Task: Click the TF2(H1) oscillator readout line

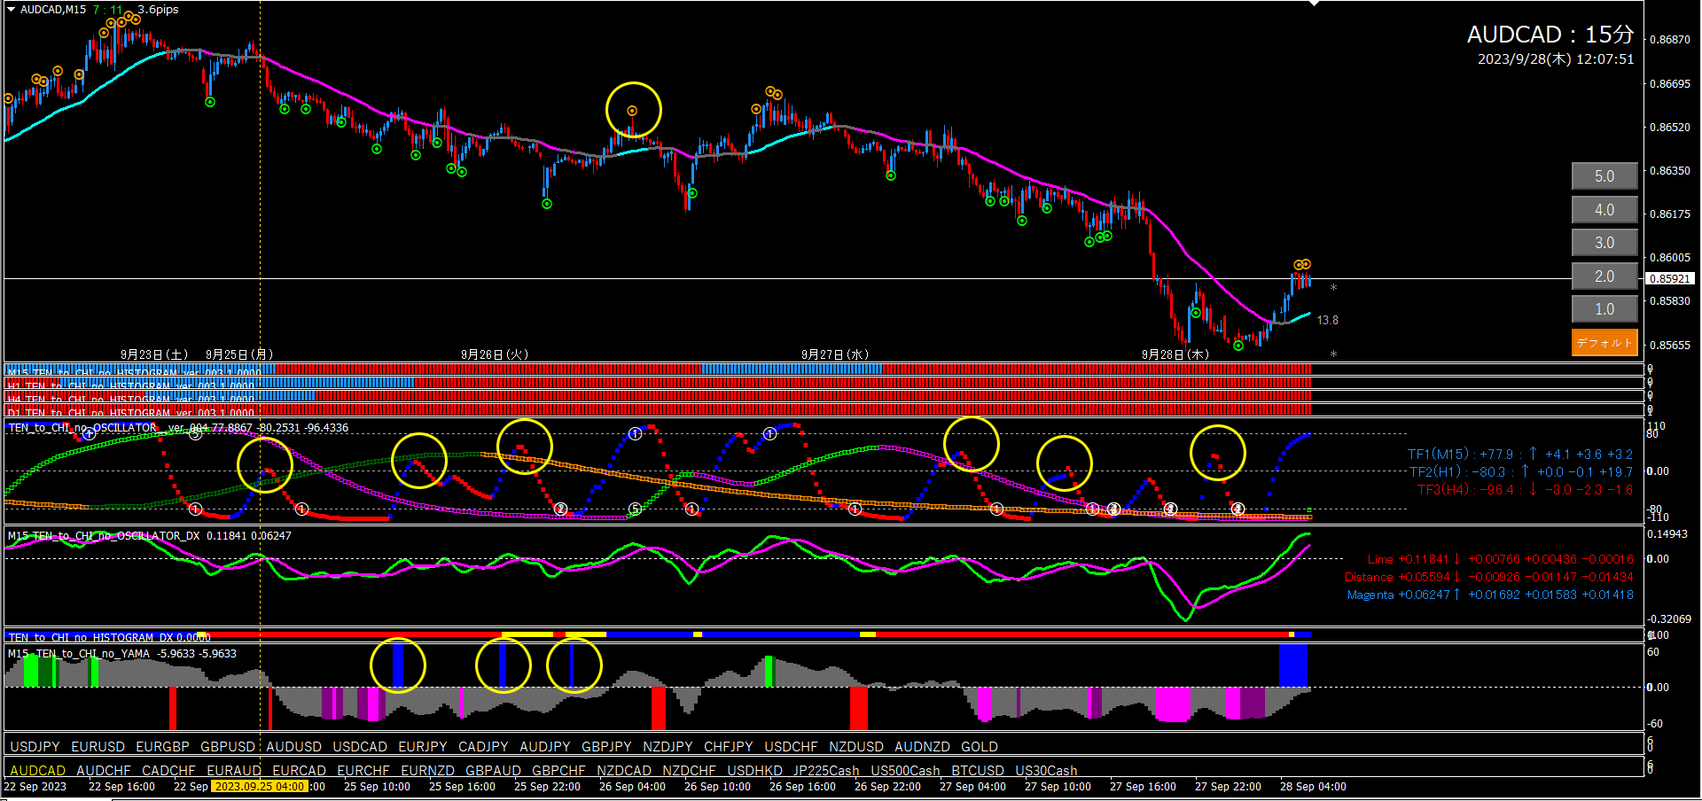Action: pyautogui.click(x=1521, y=471)
